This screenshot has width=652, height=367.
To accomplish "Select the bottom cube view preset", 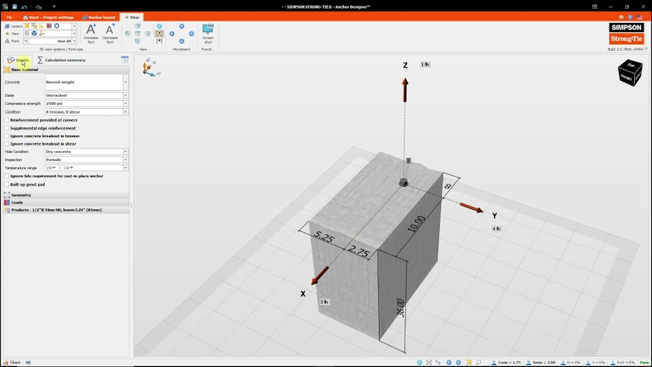I will pyautogui.click(x=138, y=41).
